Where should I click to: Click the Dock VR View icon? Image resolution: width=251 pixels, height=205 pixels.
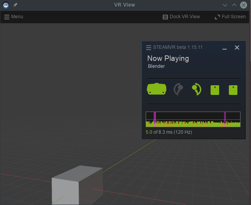(165, 17)
